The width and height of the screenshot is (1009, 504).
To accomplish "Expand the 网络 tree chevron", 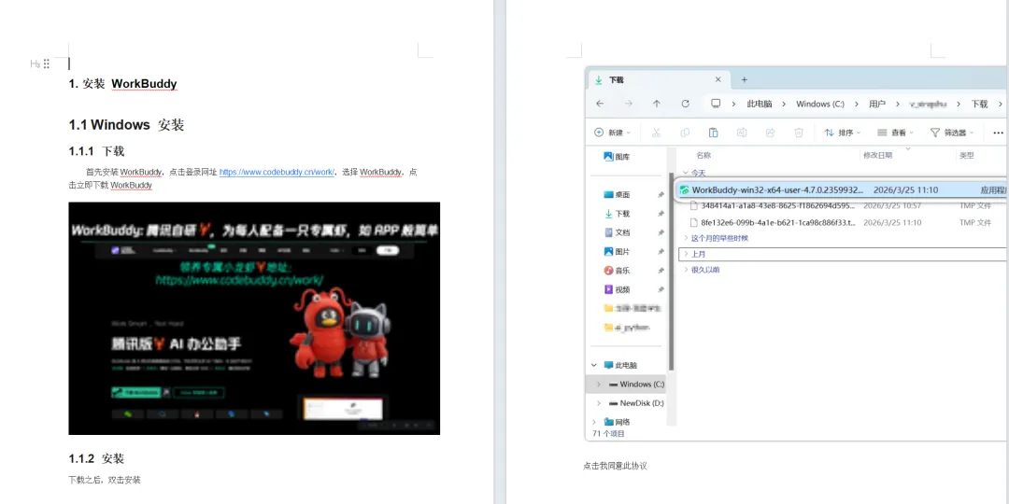I will (593, 423).
